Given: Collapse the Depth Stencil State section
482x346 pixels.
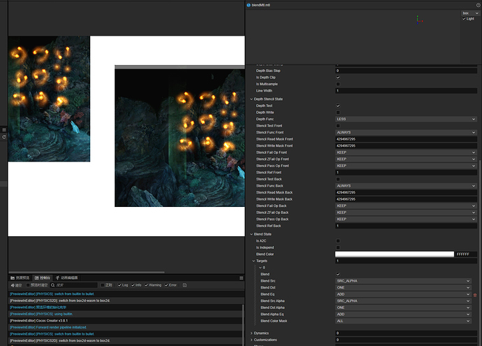Looking at the screenshot, I should click(x=252, y=99).
